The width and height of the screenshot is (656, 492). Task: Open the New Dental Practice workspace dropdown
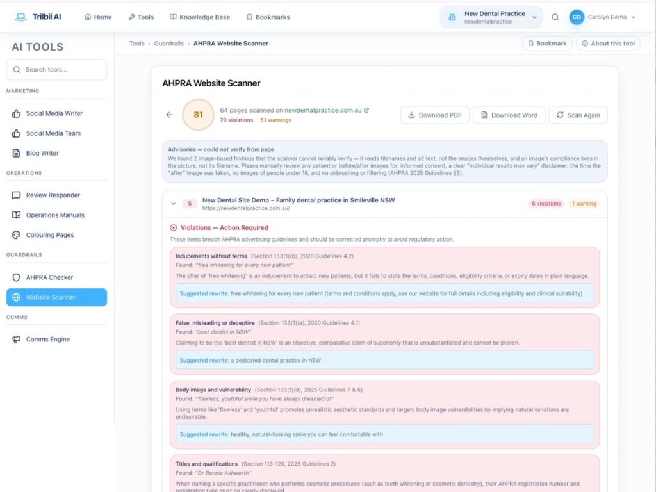coord(491,17)
